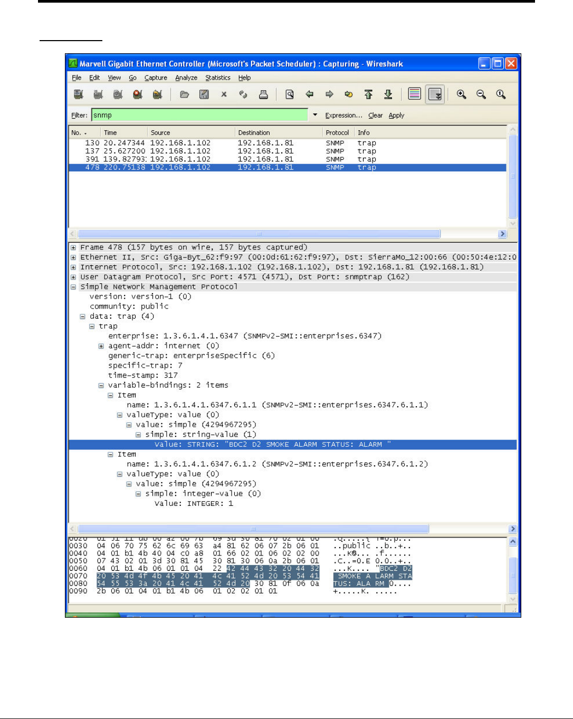This screenshot has width=573, height=719.
Task: Expand the Ethernet II tree node
Action: (73, 257)
